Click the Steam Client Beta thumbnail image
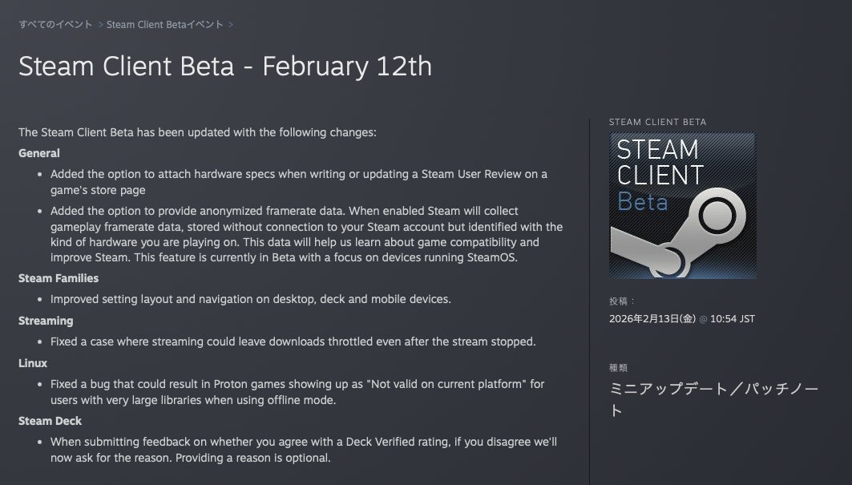Screen dimensions: 852x485 coord(682,205)
